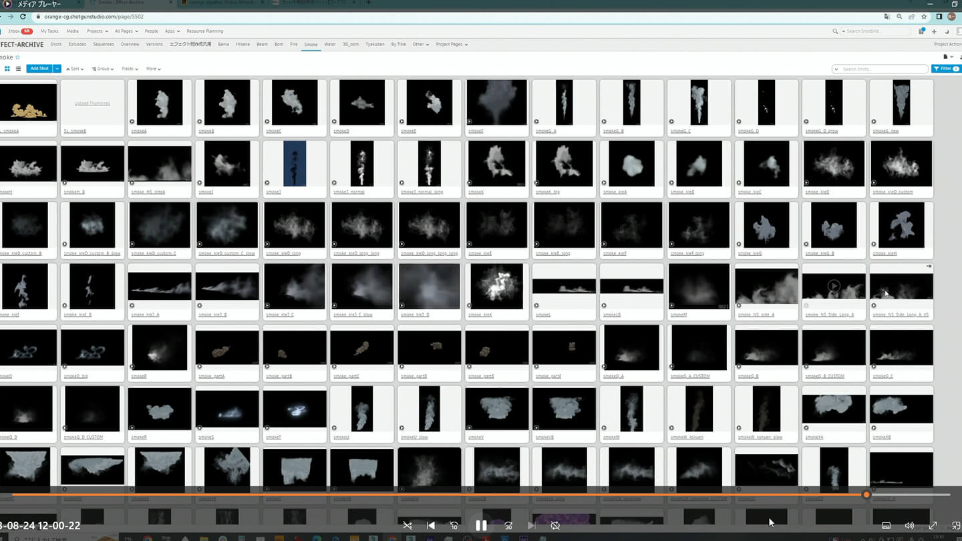The height and width of the screenshot is (541, 962).
Task: Switch to the Fire tab
Action: pos(293,44)
